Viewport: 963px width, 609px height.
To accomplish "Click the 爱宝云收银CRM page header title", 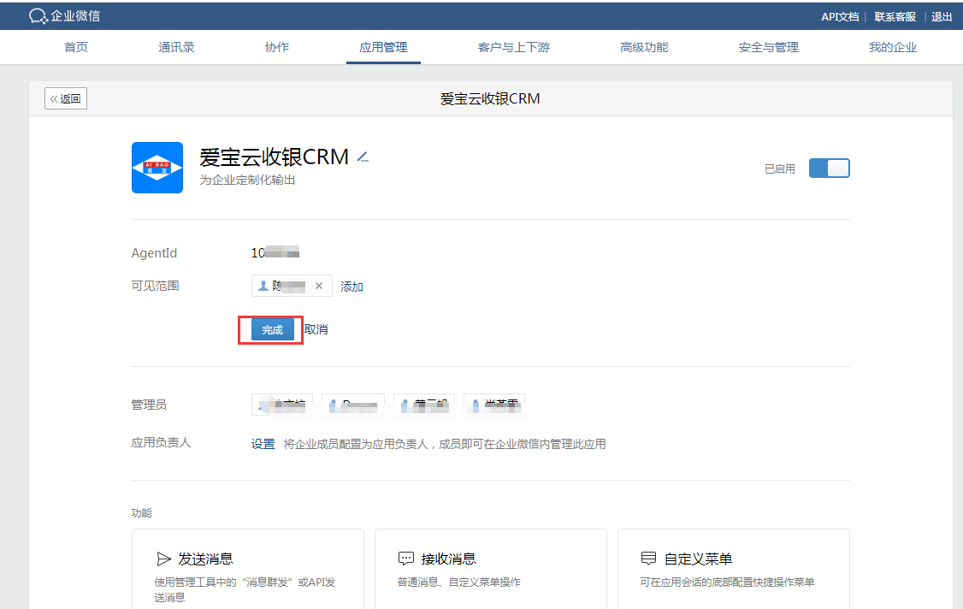I will 490,99.
